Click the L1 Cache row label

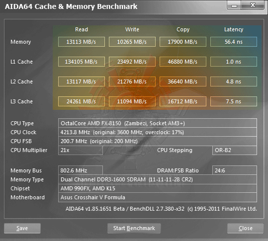click(x=21, y=62)
